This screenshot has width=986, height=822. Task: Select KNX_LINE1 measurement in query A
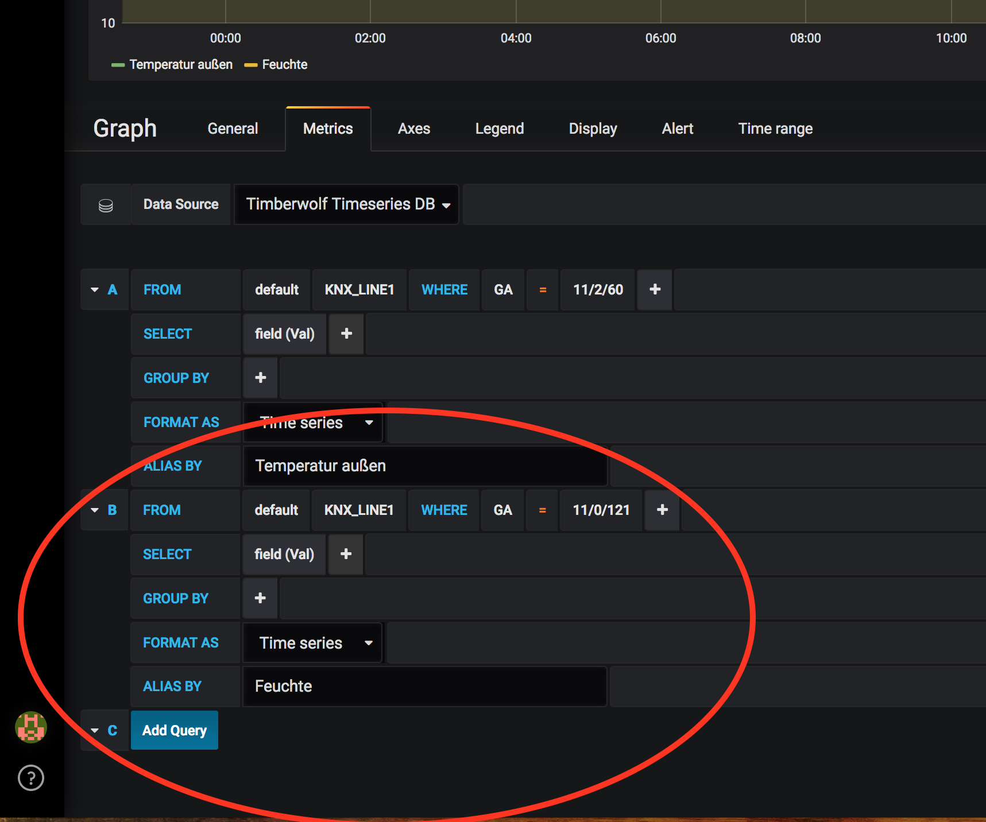click(359, 289)
